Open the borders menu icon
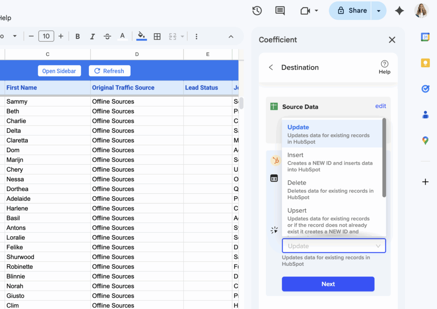The width and height of the screenshot is (437, 309). click(x=157, y=36)
